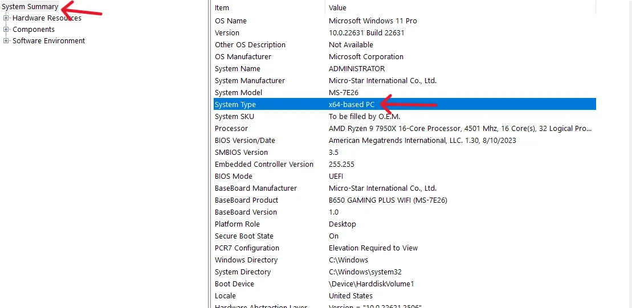Select the PCR7 Configuration row

247,248
